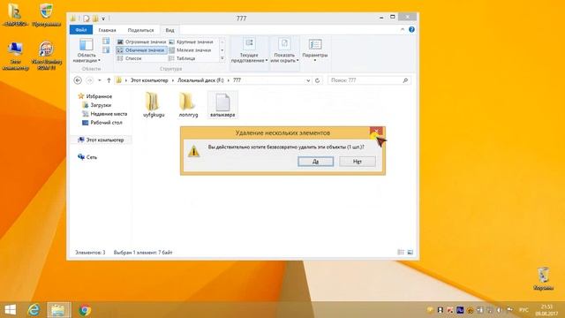This screenshot has height=318, width=565.
Task: Click the Поиск: 777 search field
Action: point(369,80)
